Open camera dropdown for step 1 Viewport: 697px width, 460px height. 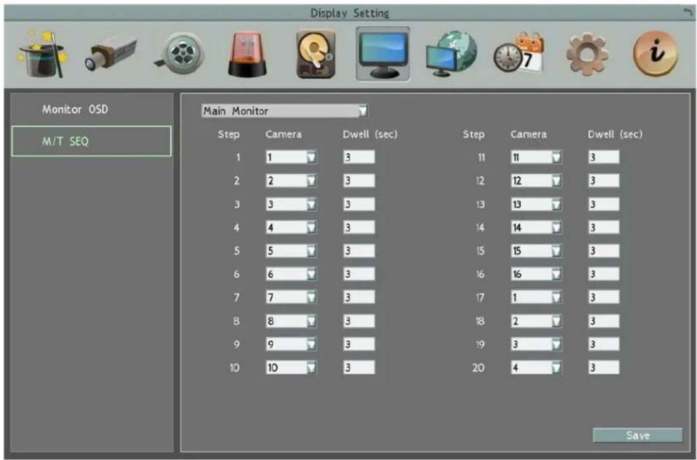click(x=291, y=157)
